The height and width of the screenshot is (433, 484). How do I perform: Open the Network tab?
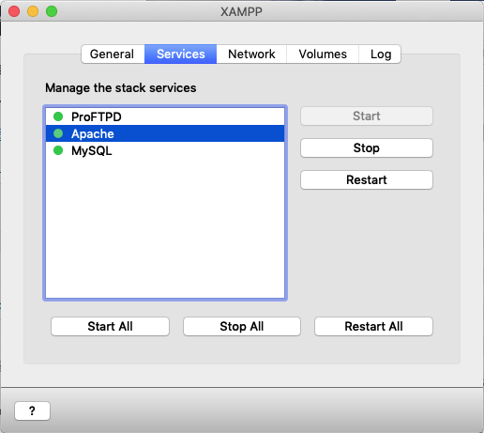tap(251, 54)
